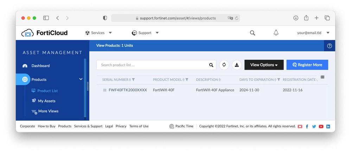Open More Views in sidebar

(48, 111)
